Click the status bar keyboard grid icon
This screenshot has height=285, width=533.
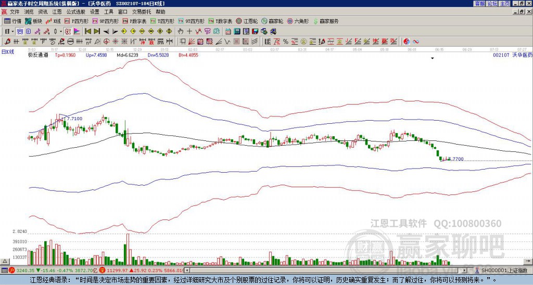tap(4, 270)
